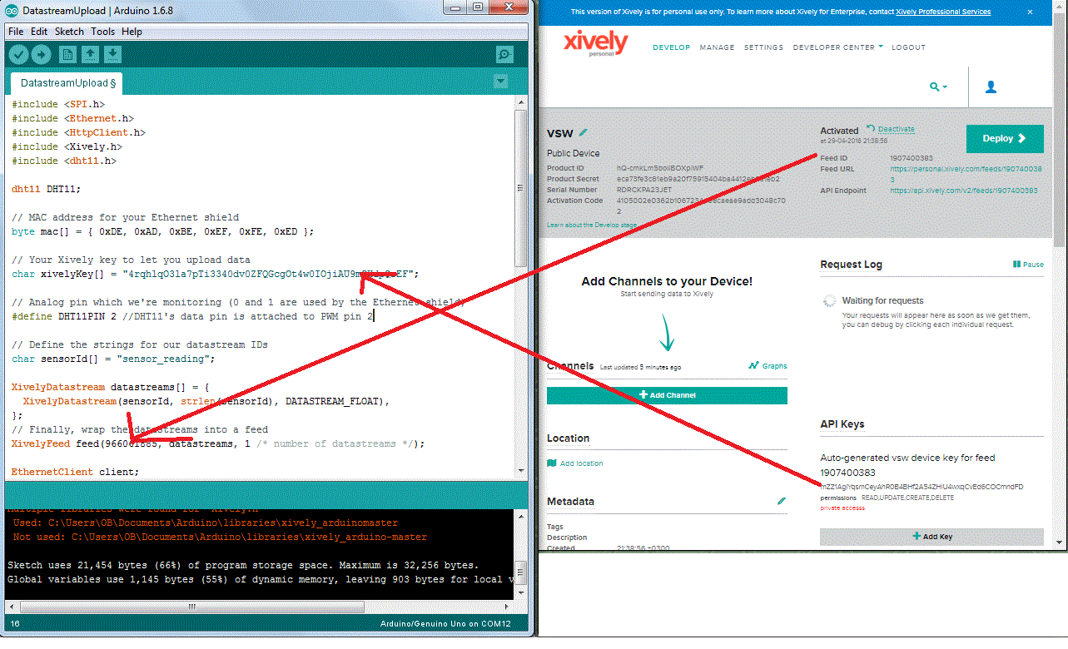Click the API key string under API Keys
This screenshot has height=649, width=1068.
pyautogui.click(x=921, y=486)
